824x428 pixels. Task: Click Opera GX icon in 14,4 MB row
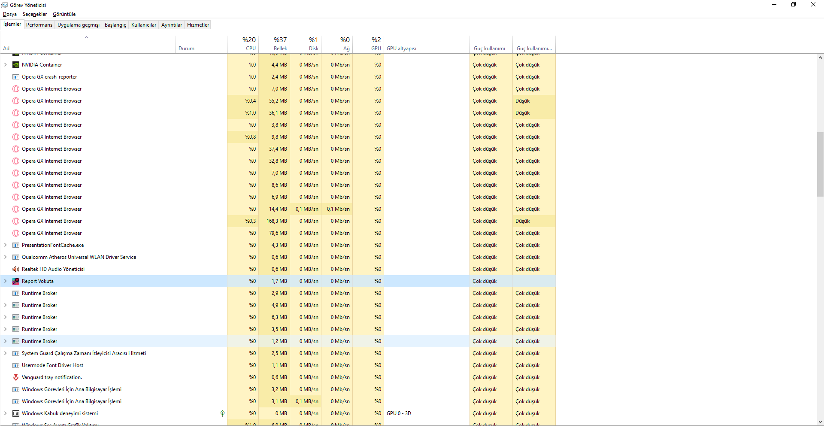[16, 209]
